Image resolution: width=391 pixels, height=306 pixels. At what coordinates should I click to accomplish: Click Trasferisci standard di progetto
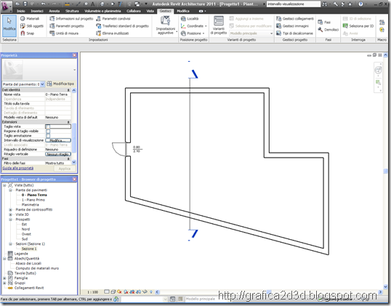coord(122,26)
